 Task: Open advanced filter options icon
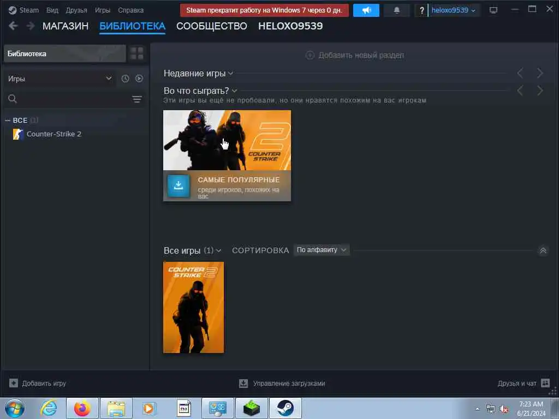137,99
